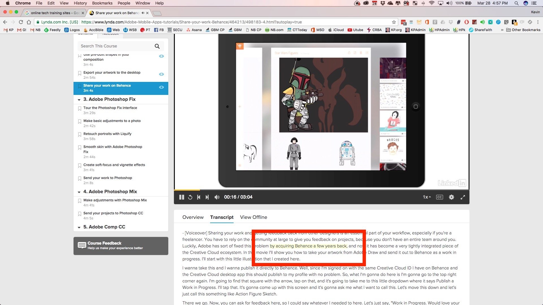Screen dimensions: 543x305
Task: Collapse section 3. Adobe Photoshop Fix
Action: point(79,100)
